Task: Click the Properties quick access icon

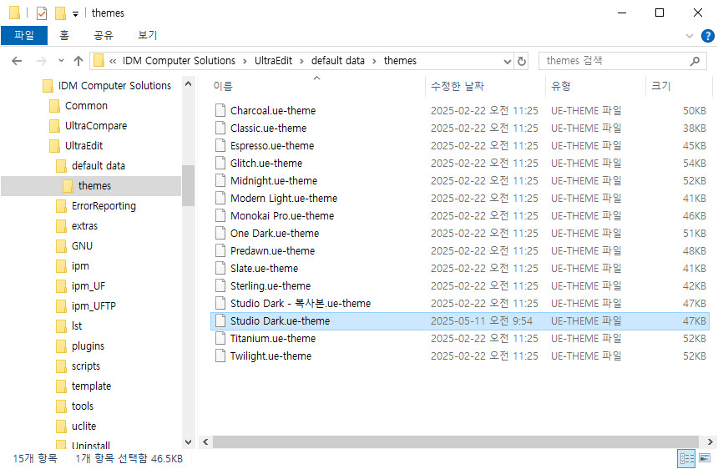Action: click(42, 13)
